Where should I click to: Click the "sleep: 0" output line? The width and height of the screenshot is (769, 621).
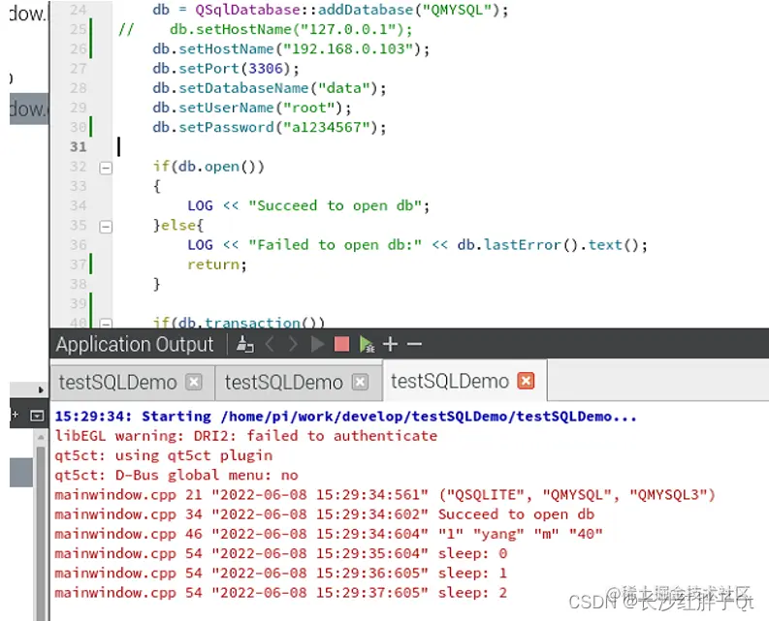(280, 554)
